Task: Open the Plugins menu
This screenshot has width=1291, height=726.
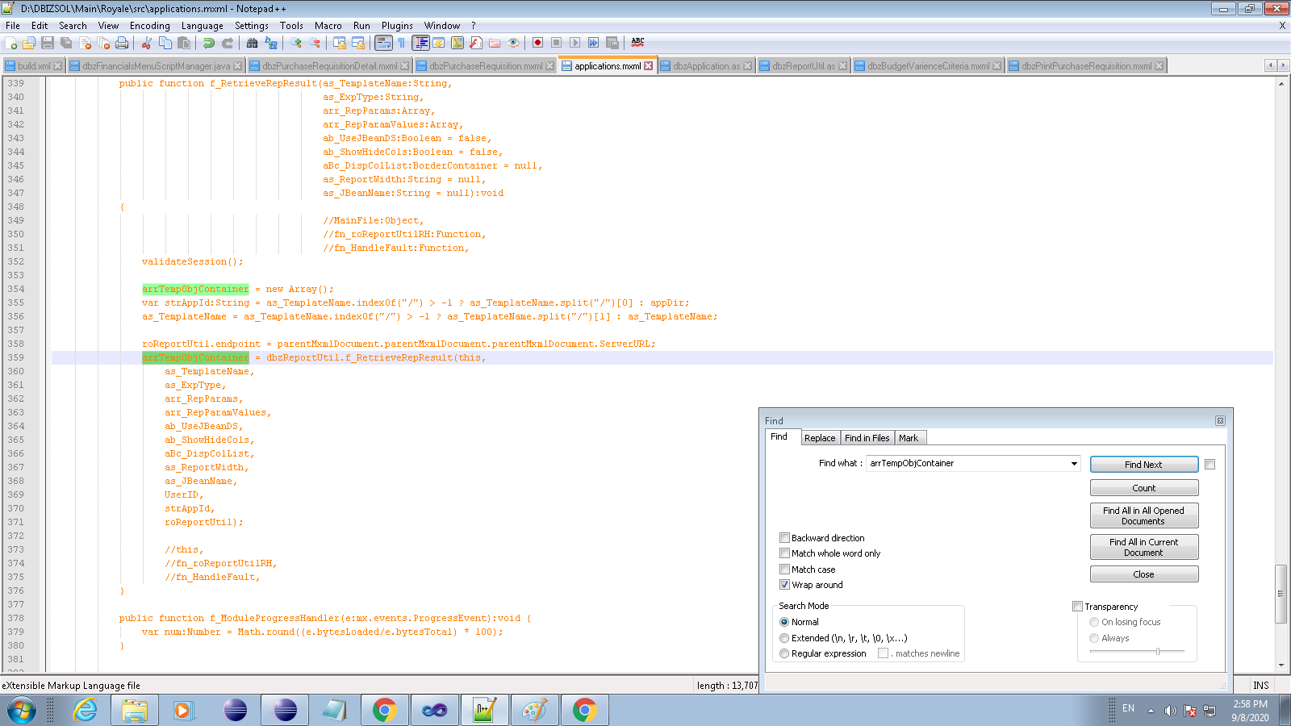Action: 397,26
